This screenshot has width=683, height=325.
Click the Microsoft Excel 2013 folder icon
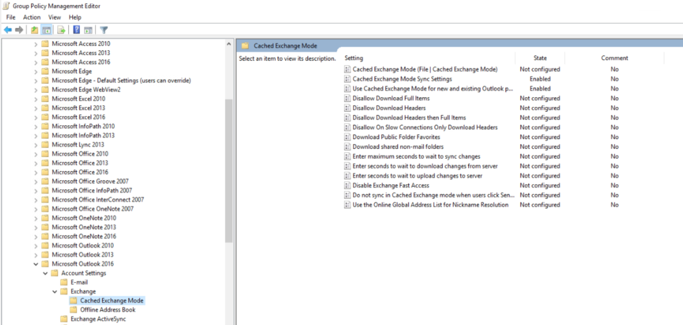click(x=45, y=108)
